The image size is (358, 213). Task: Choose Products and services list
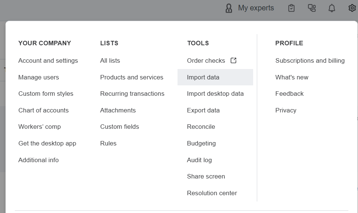click(132, 77)
